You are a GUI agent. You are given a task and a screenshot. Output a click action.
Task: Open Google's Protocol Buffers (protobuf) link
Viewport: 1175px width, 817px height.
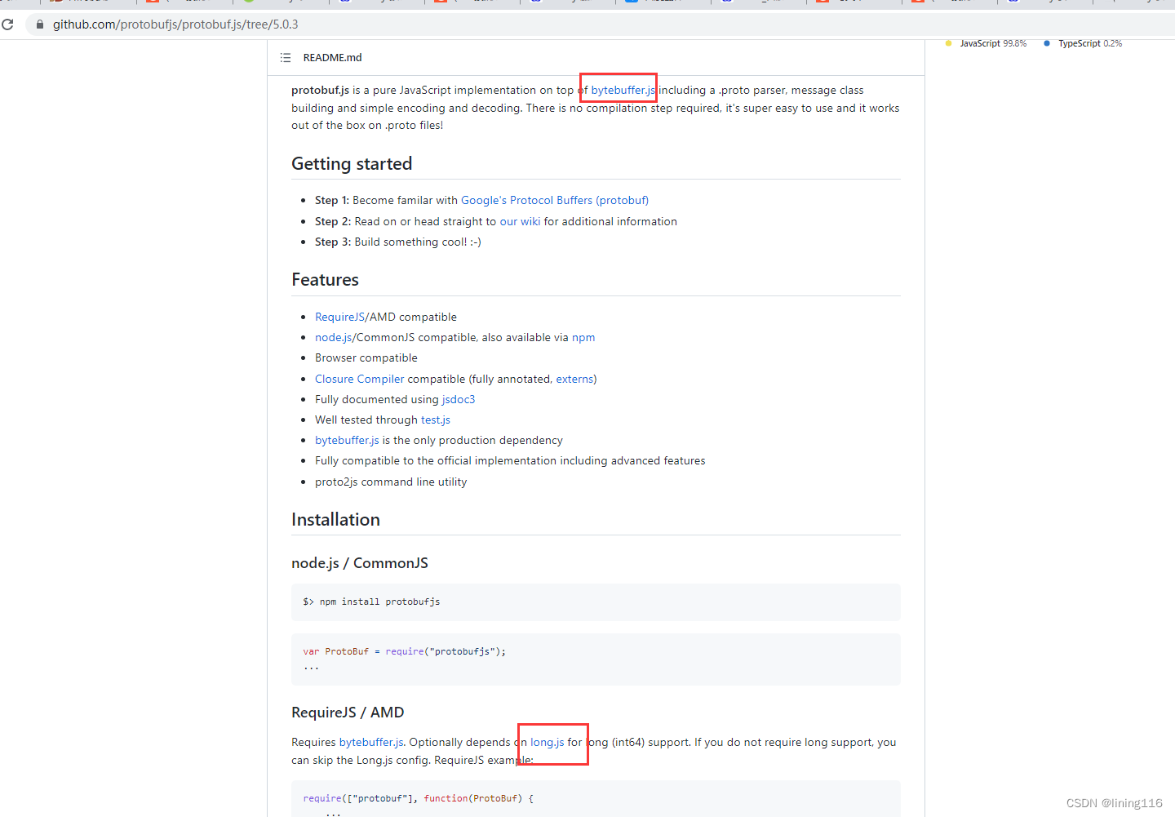(555, 201)
